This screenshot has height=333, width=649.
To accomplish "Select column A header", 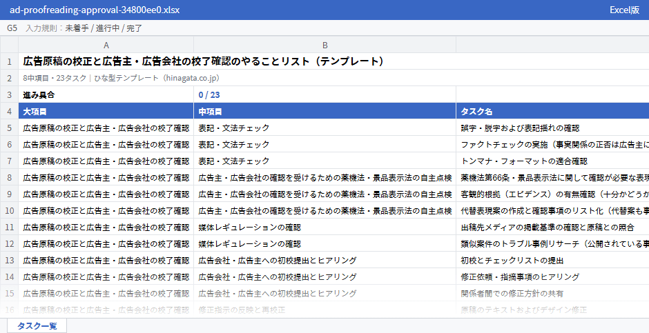I will [x=106, y=45].
